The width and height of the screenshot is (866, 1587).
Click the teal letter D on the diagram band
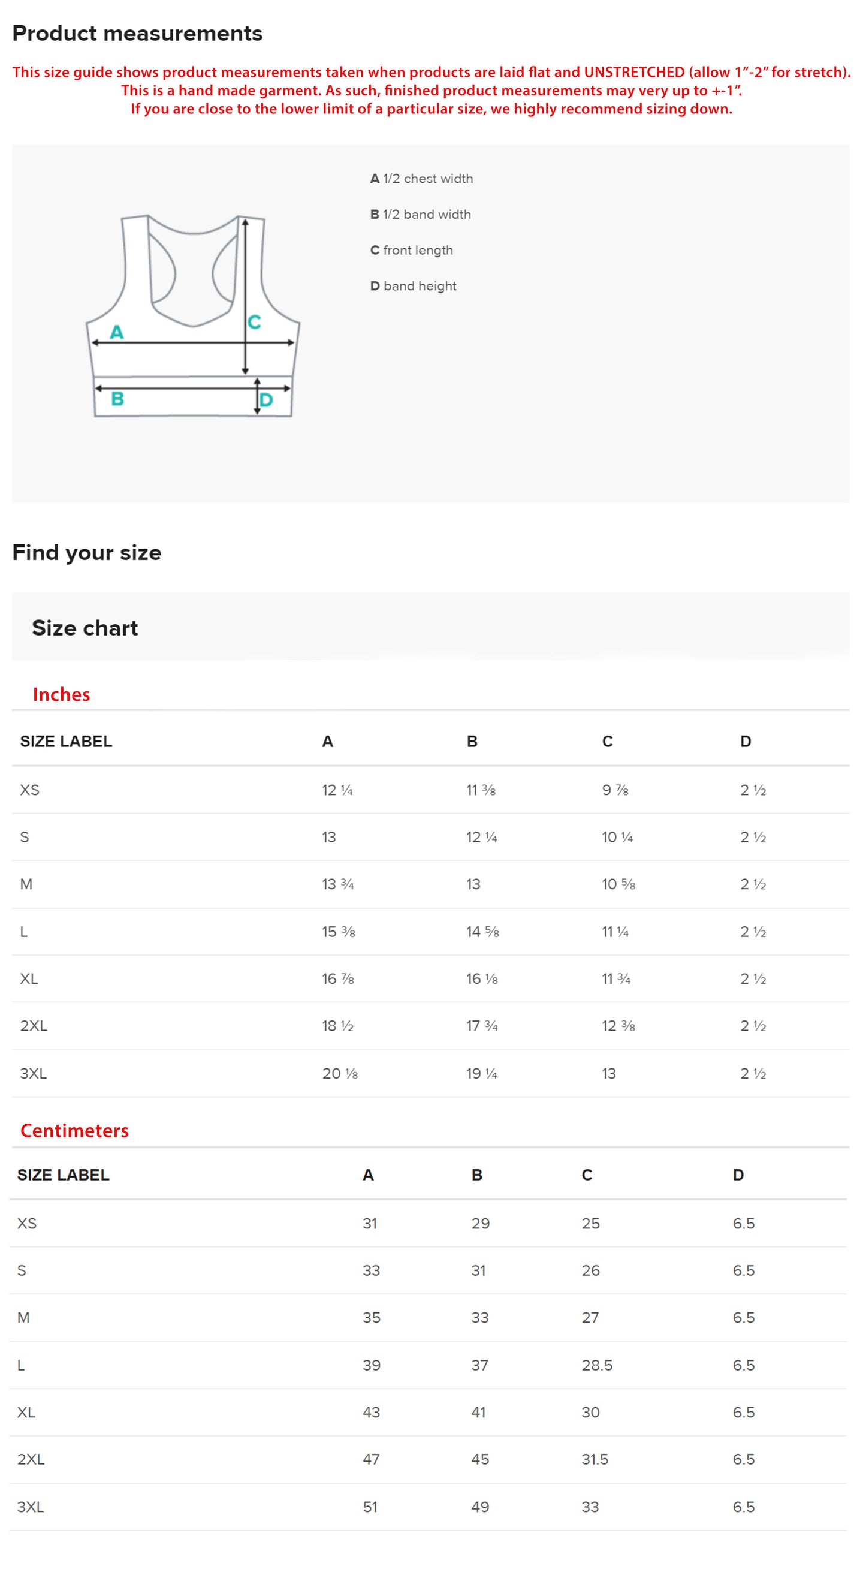(x=266, y=400)
